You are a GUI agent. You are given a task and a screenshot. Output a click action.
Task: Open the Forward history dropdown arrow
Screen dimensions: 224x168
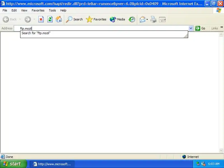34,19
